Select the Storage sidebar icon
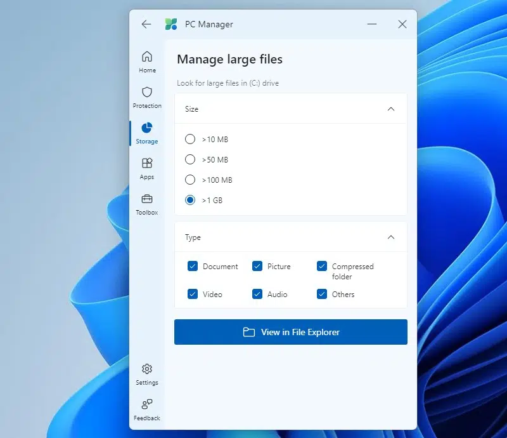 tap(147, 133)
